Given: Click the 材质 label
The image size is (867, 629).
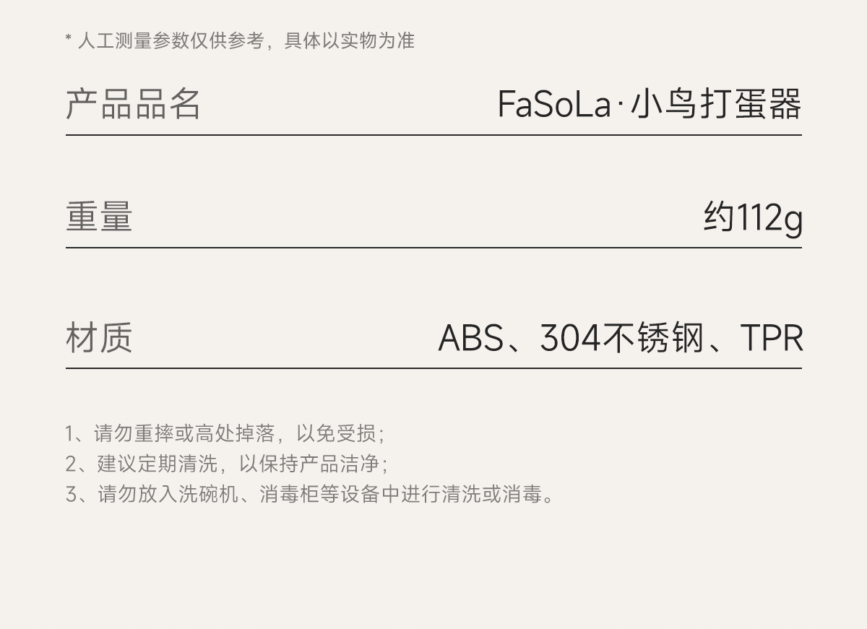Looking at the screenshot, I should point(99,338).
